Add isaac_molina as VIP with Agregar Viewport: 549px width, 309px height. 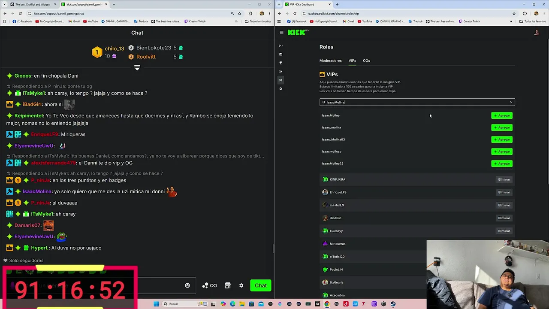click(x=502, y=127)
